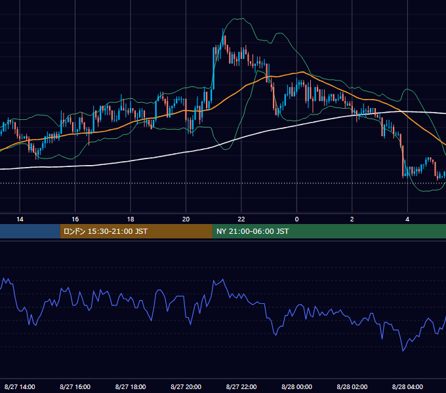The height and width of the screenshot is (393, 446).
Task: Click the 16 hour label on price chart axis
Action: pos(75,219)
